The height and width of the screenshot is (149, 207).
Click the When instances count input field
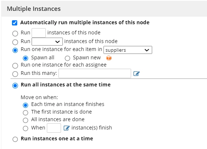click(x=54, y=128)
